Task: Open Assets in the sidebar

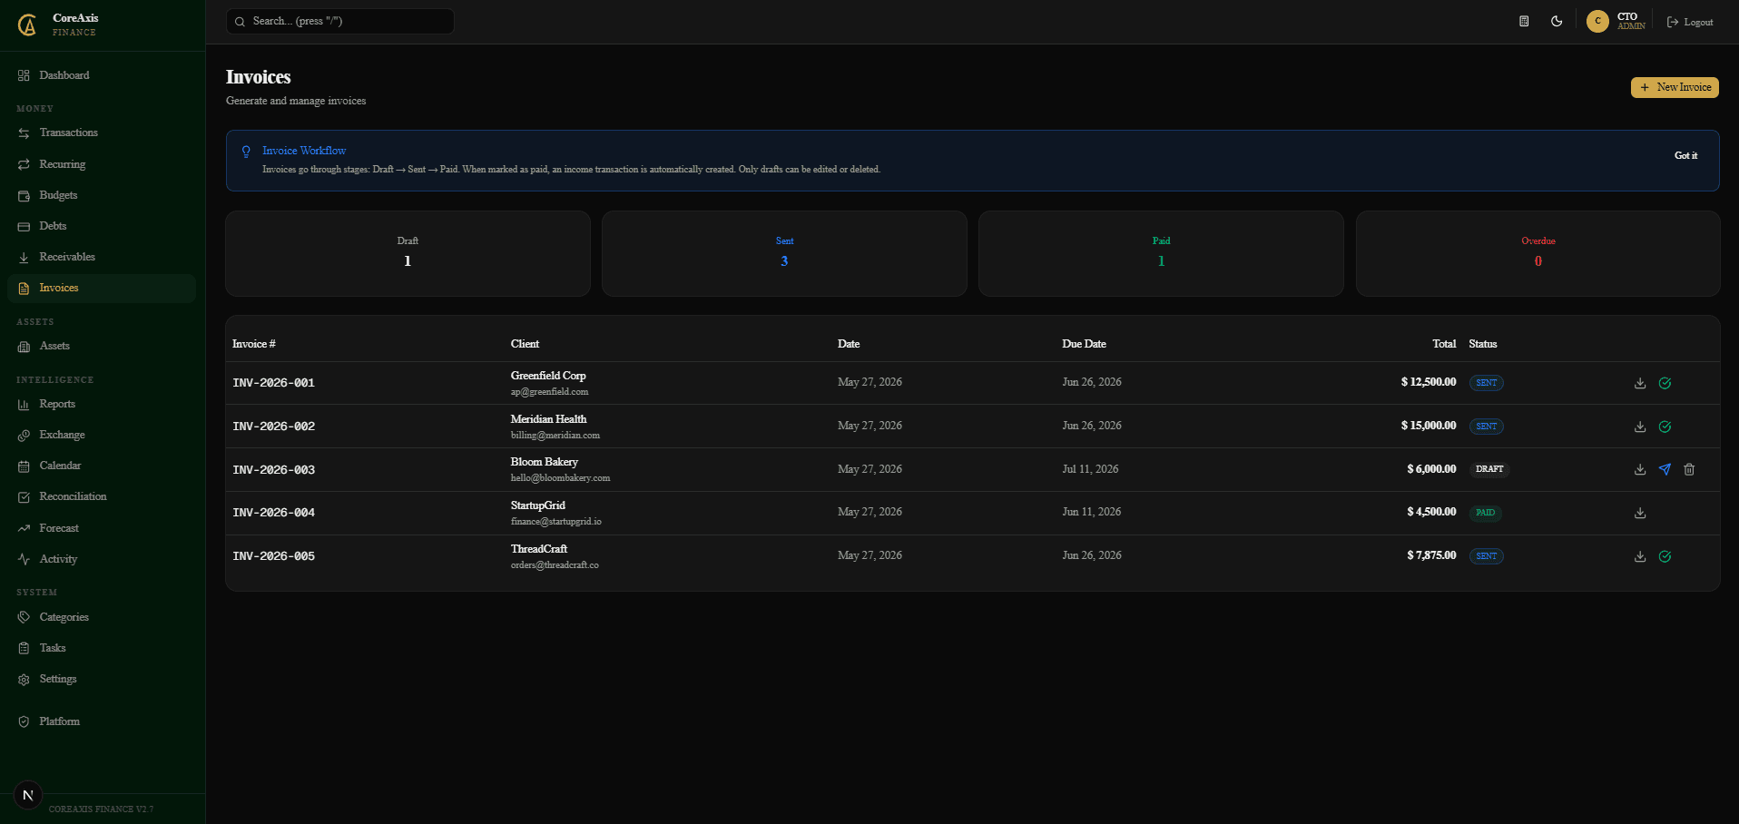Action: click(x=102, y=346)
